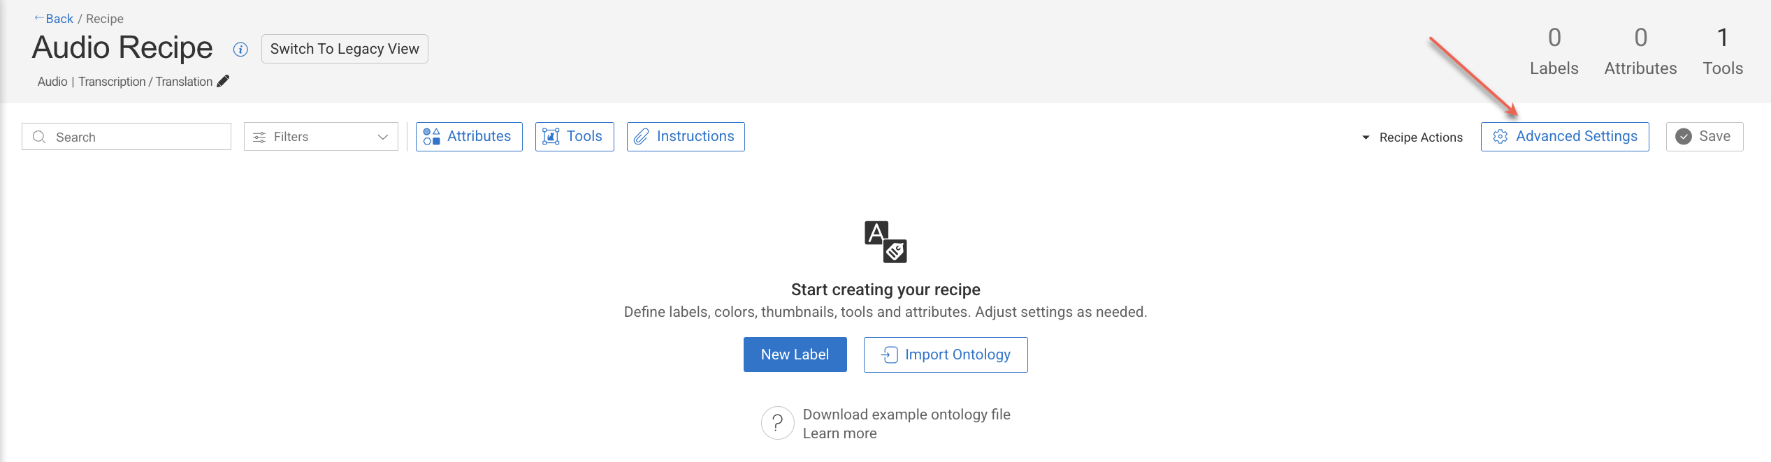
Task: Click the info icon beside Audio Recipe
Action: (240, 50)
